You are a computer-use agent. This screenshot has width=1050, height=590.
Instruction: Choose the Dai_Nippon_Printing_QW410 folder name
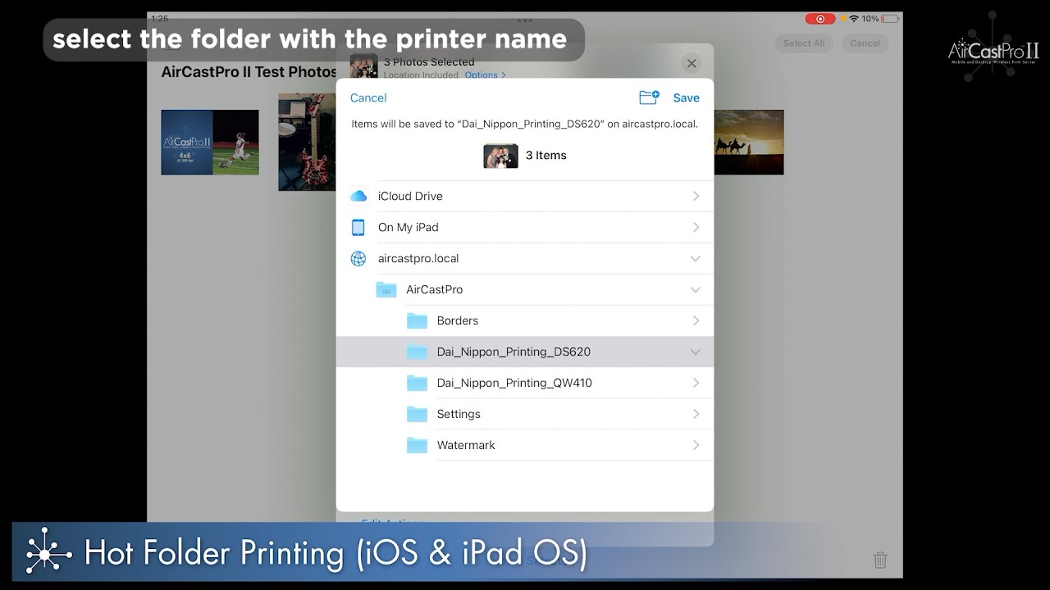coord(514,383)
